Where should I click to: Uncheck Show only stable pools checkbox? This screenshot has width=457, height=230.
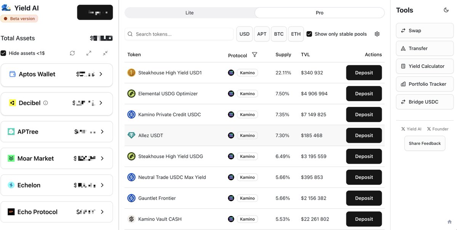click(x=309, y=34)
